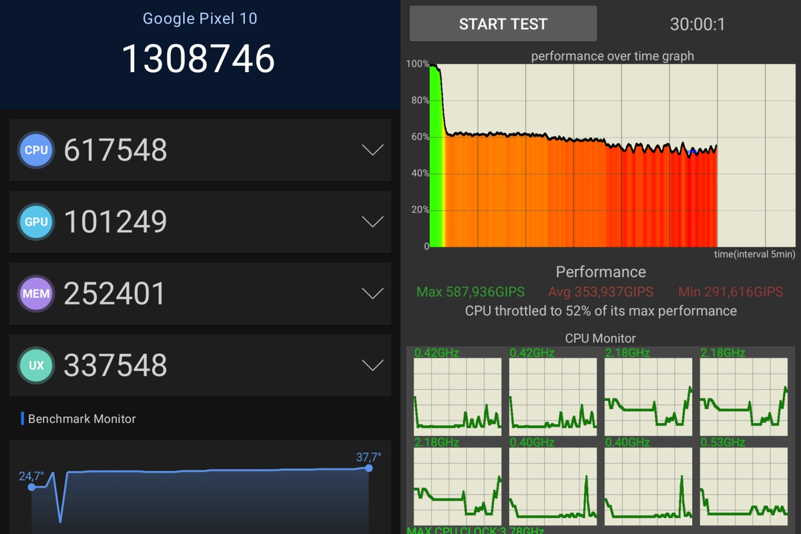801x534 pixels.
Task: Expand the MEM score details chevron
Action: tap(372, 294)
